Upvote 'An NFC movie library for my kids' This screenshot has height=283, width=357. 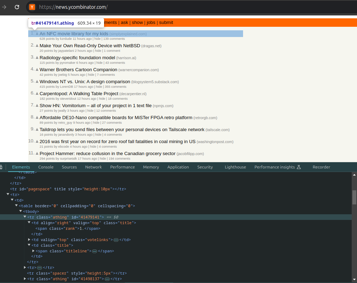coord(37,34)
